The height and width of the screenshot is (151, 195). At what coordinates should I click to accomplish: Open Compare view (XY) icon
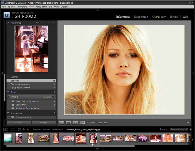coord(75,123)
